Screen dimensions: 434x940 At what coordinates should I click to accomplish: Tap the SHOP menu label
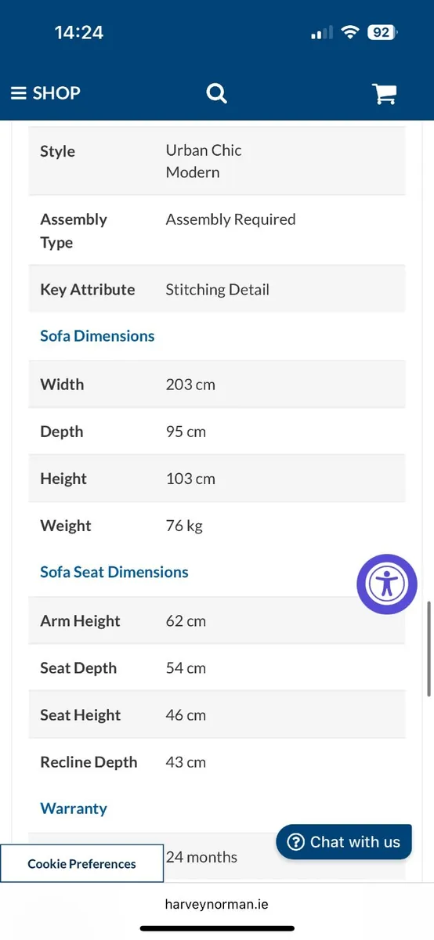[x=56, y=93]
